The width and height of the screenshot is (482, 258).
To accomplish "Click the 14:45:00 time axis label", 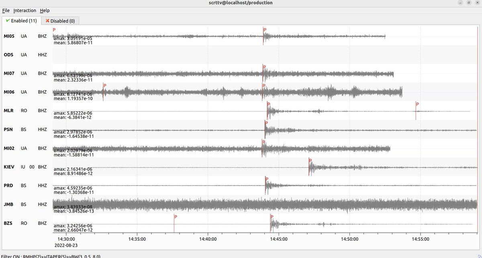I will pyautogui.click(x=279, y=239).
